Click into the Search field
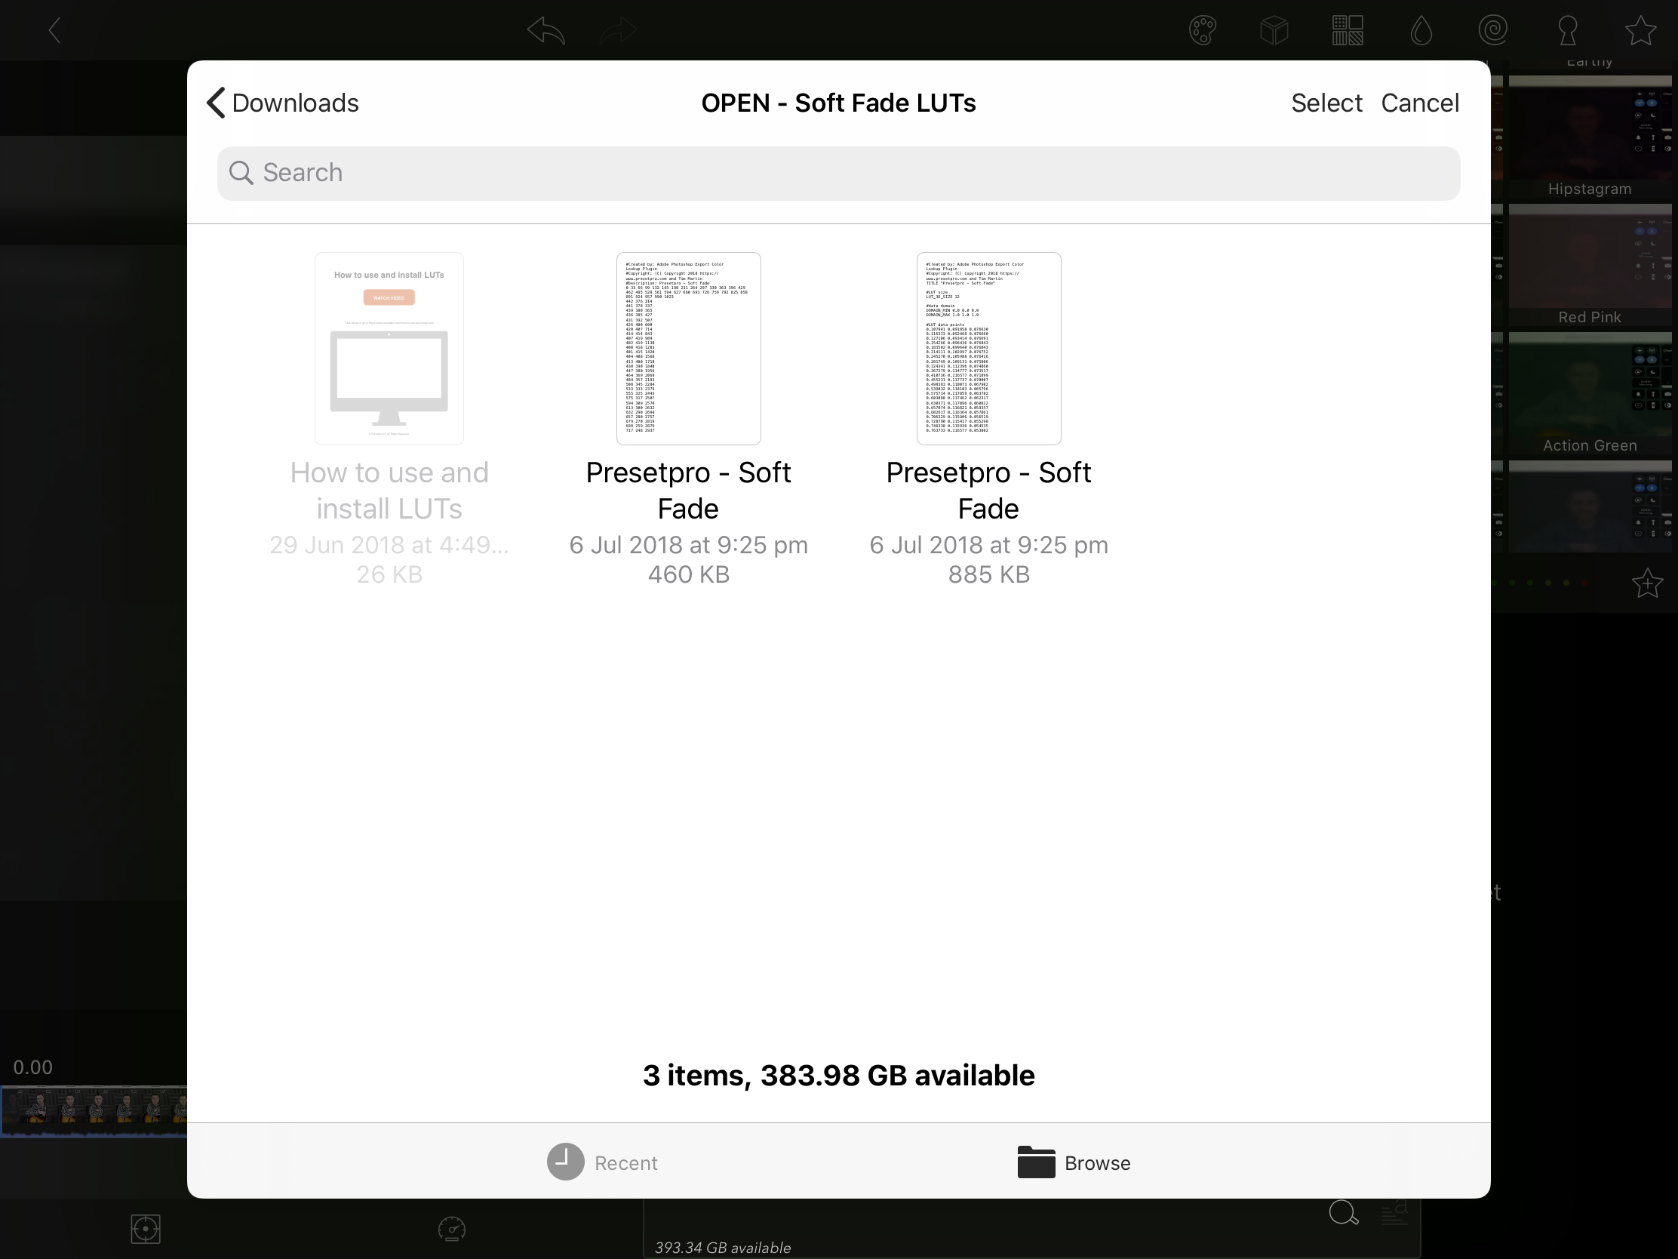 point(838,173)
